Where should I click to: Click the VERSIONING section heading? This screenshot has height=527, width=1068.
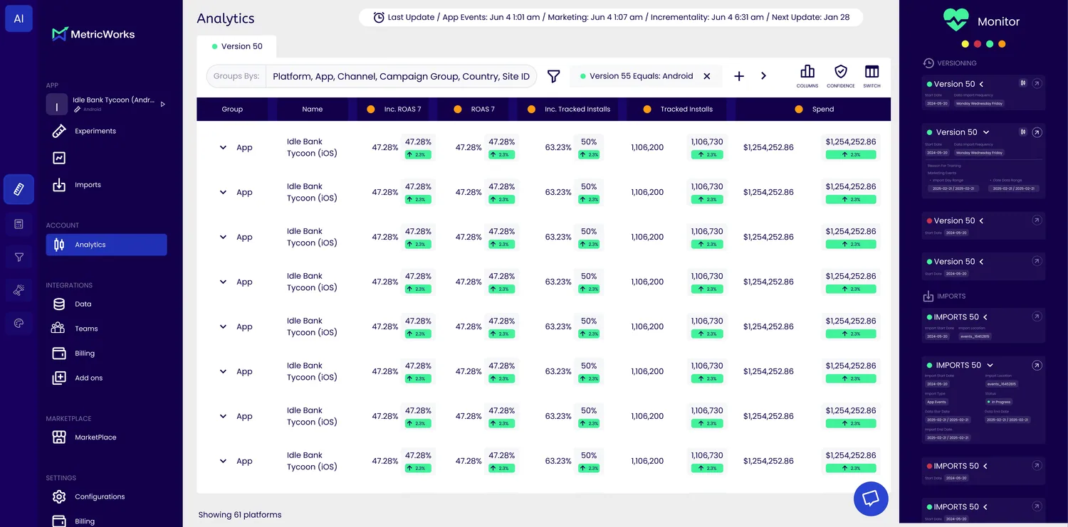pyautogui.click(x=957, y=63)
